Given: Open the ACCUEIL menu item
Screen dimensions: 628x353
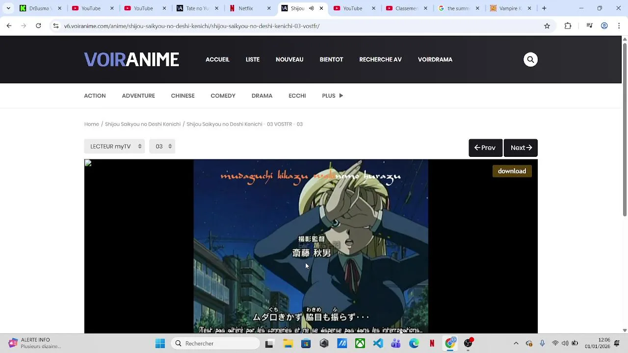Looking at the screenshot, I should point(217,59).
